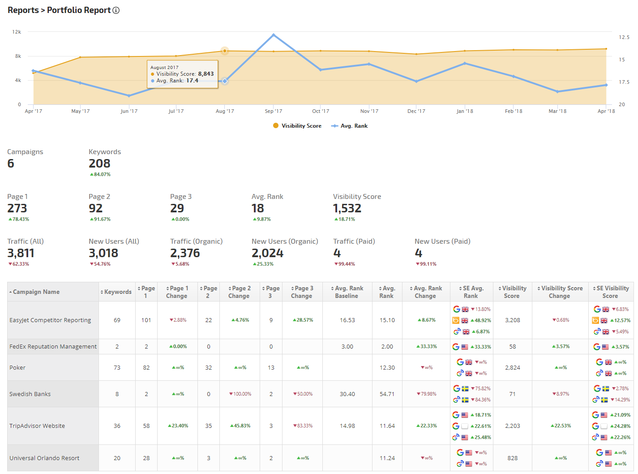Click the blank flag icon in TripAdvisor SE Avg. Rank
The image size is (638, 474).
point(465,426)
